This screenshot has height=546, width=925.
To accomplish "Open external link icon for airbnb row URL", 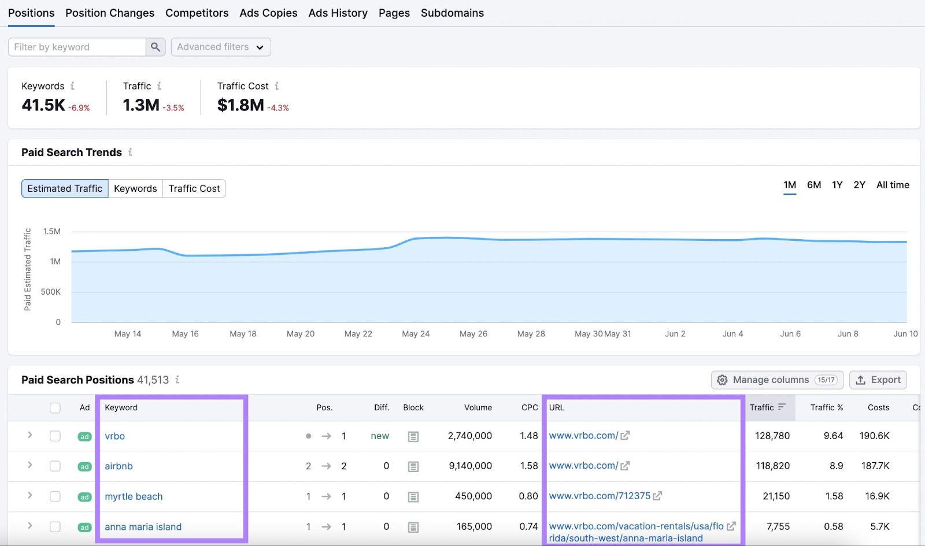I will click(x=625, y=466).
